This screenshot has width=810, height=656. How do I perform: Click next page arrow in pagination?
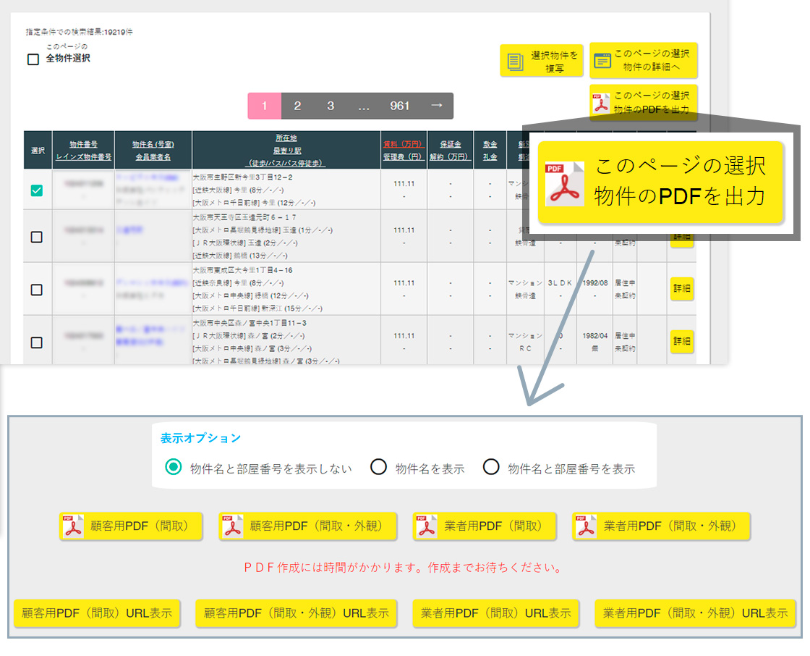(436, 106)
